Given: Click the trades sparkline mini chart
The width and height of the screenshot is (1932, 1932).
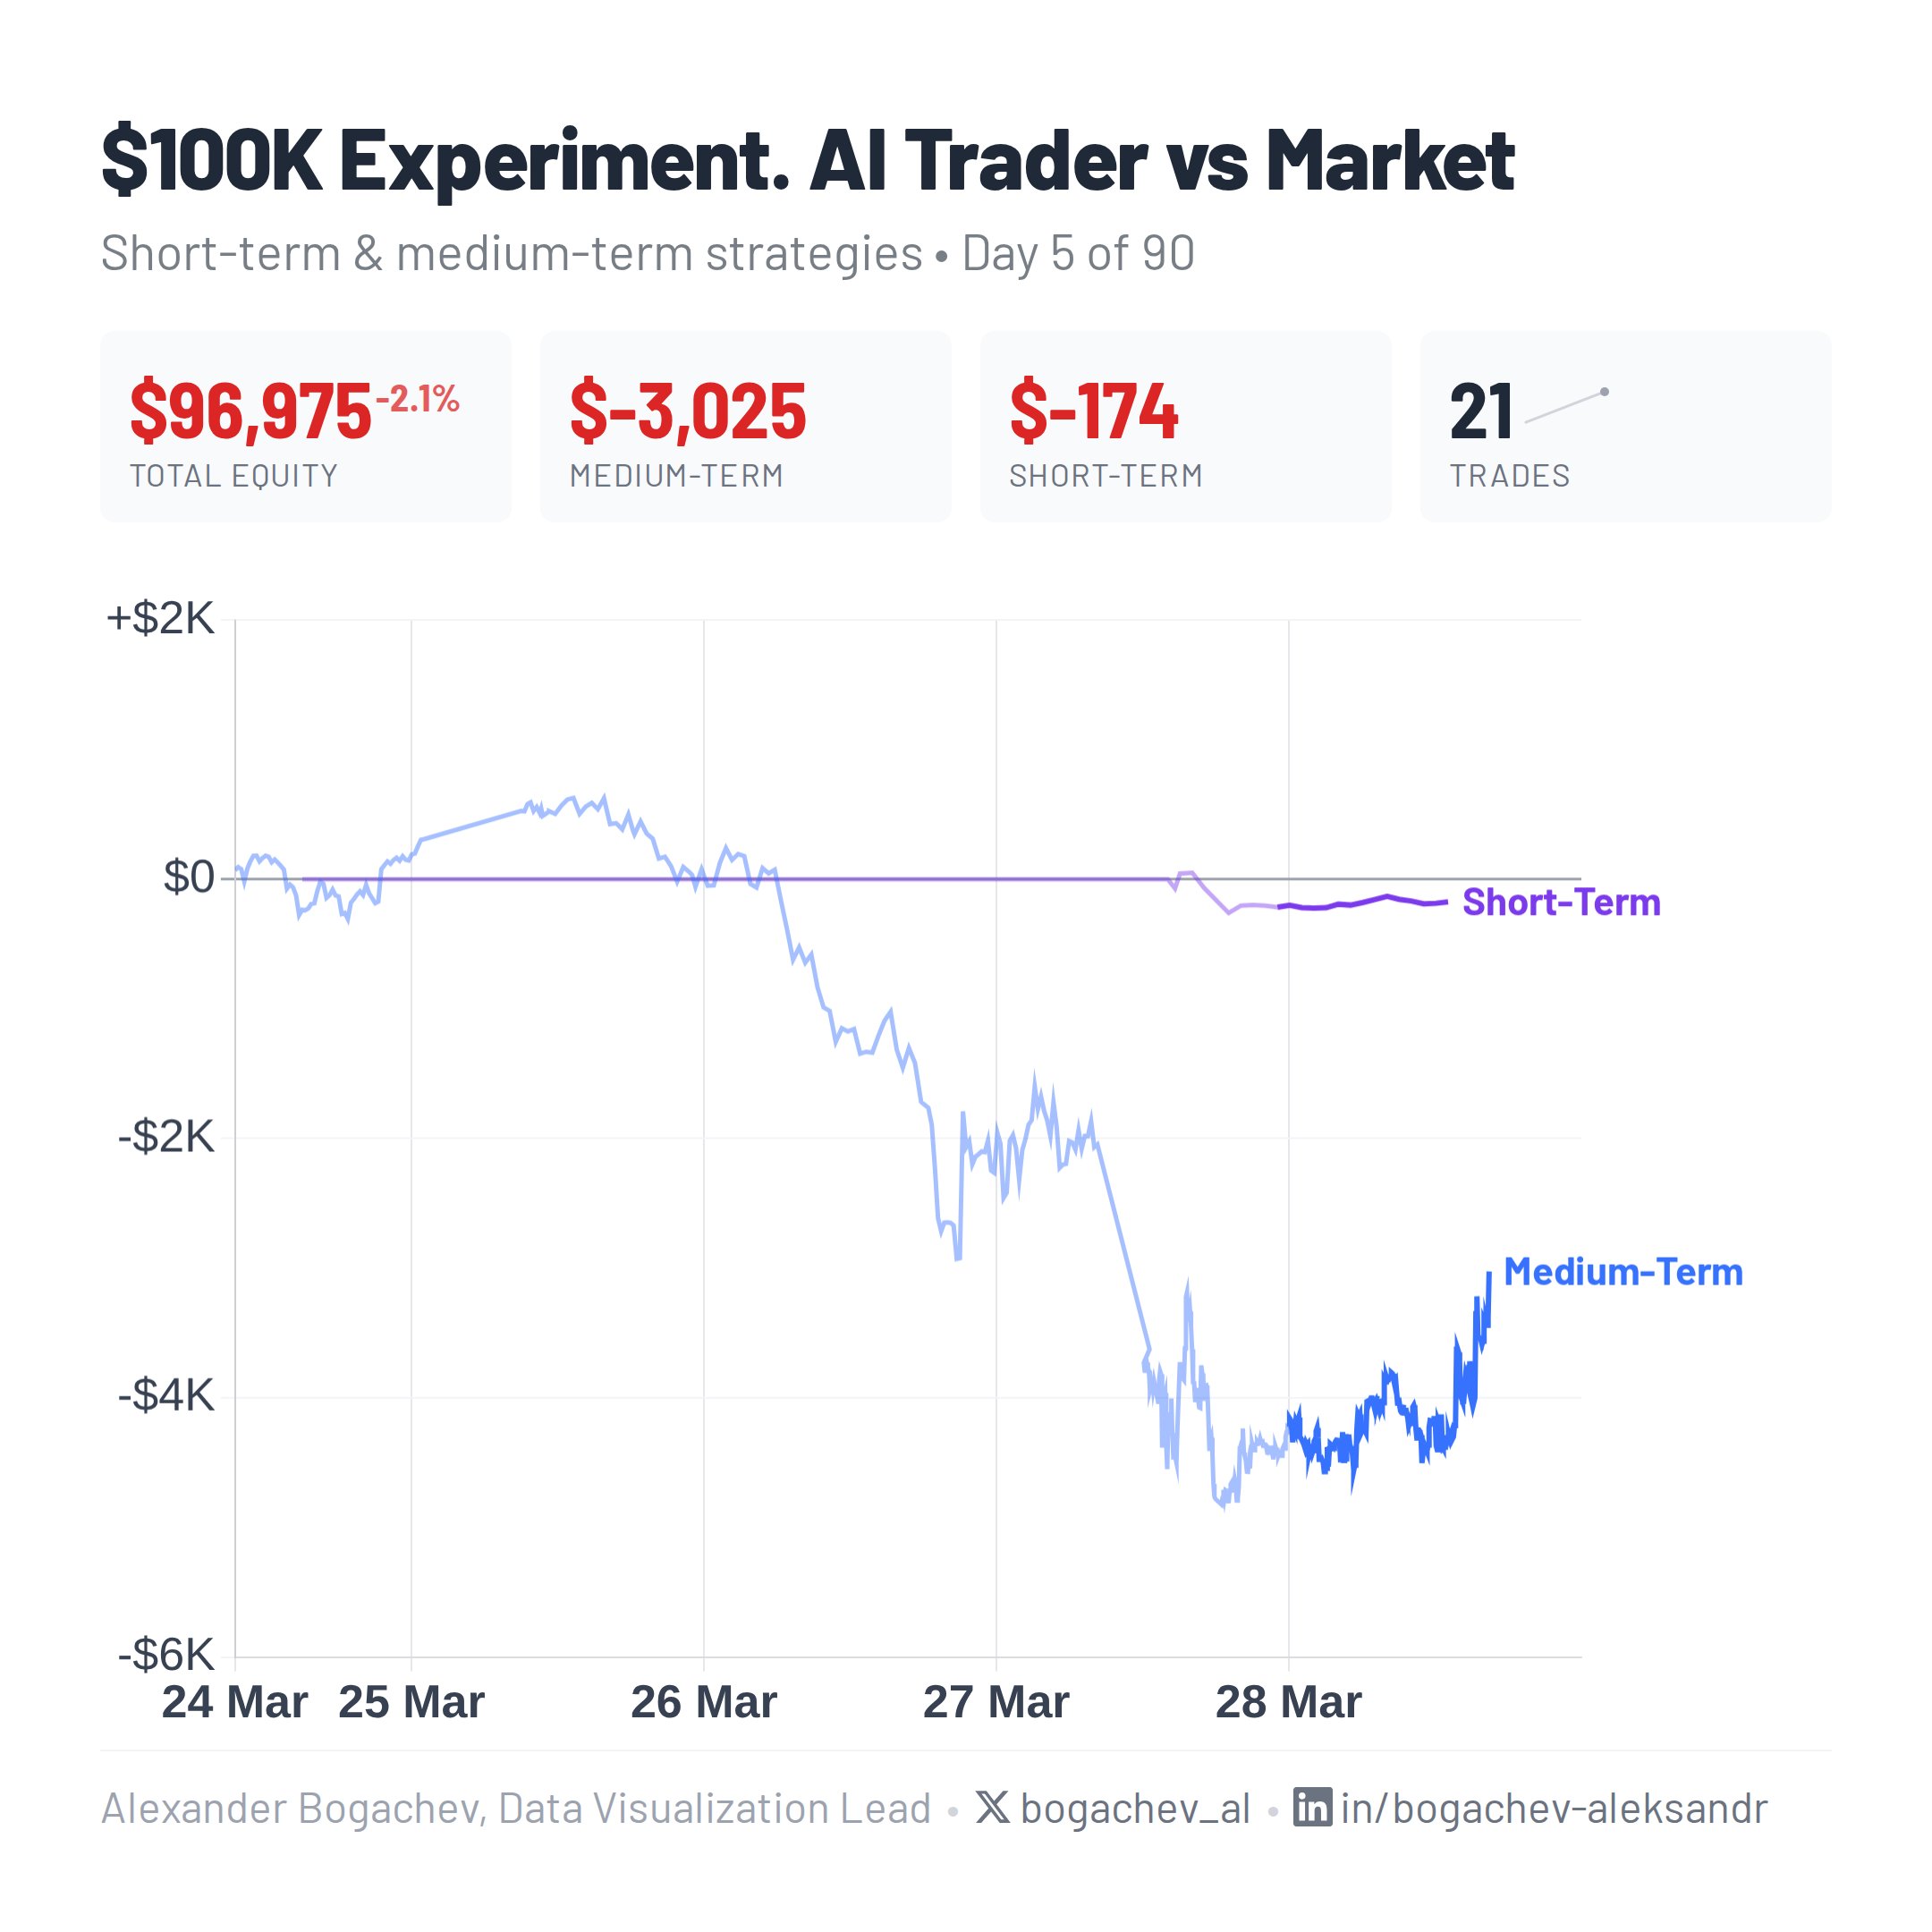Looking at the screenshot, I should 1566,406.
